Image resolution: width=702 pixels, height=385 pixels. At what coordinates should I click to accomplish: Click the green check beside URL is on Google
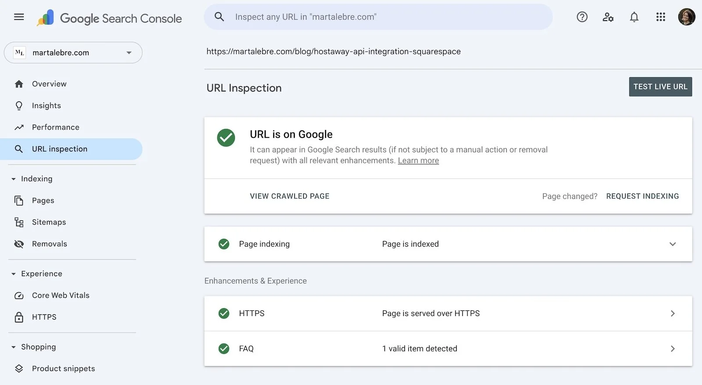[x=226, y=138]
